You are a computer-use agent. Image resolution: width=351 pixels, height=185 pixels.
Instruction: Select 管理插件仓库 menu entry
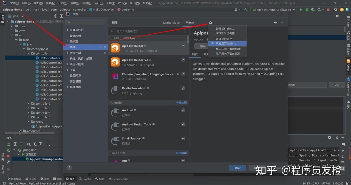point(227,29)
